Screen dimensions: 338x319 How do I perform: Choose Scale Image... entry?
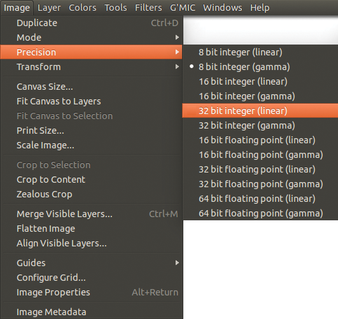pyautogui.click(x=92, y=145)
